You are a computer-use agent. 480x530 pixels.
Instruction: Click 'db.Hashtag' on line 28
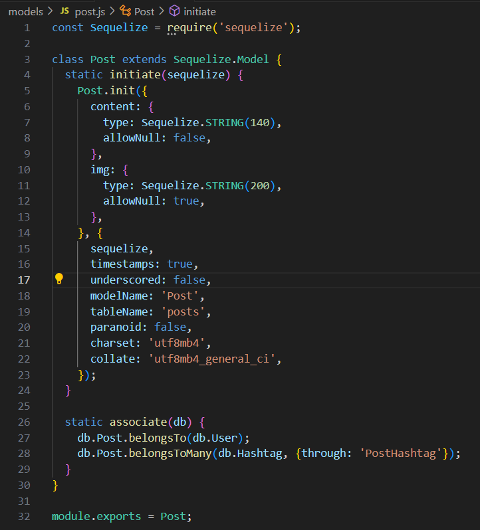click(x=251, y=454)
